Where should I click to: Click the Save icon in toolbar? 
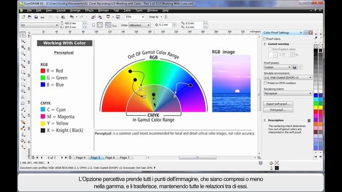coord(36,17)
